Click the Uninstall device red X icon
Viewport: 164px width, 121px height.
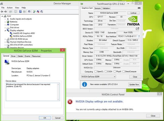[x=38, y=12]
